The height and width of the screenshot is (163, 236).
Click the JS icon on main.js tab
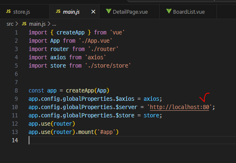pyautogui.click(x=58, y=12)
